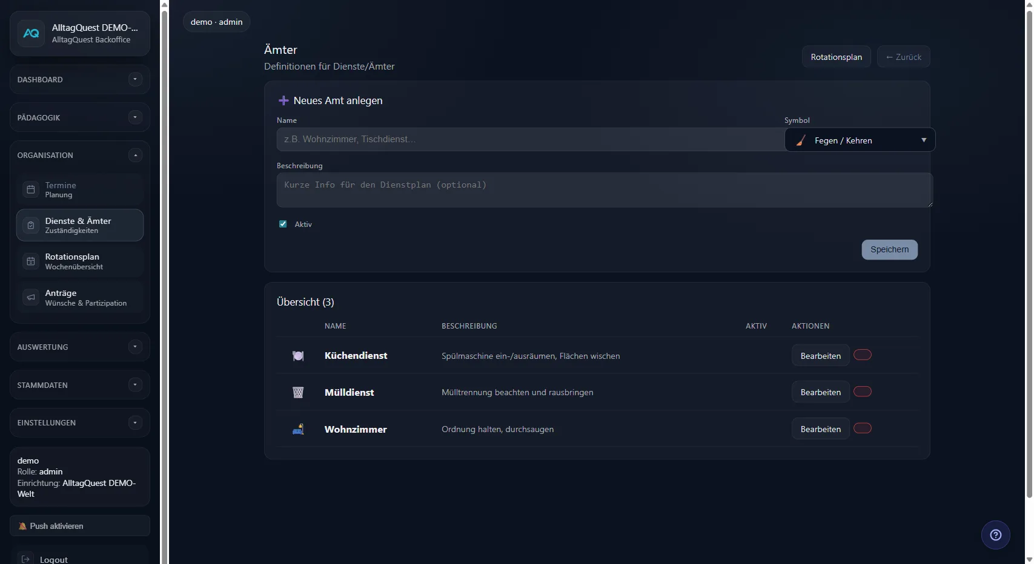
Task: Click the Anträge megaphone icon
Action: point(31,298)
